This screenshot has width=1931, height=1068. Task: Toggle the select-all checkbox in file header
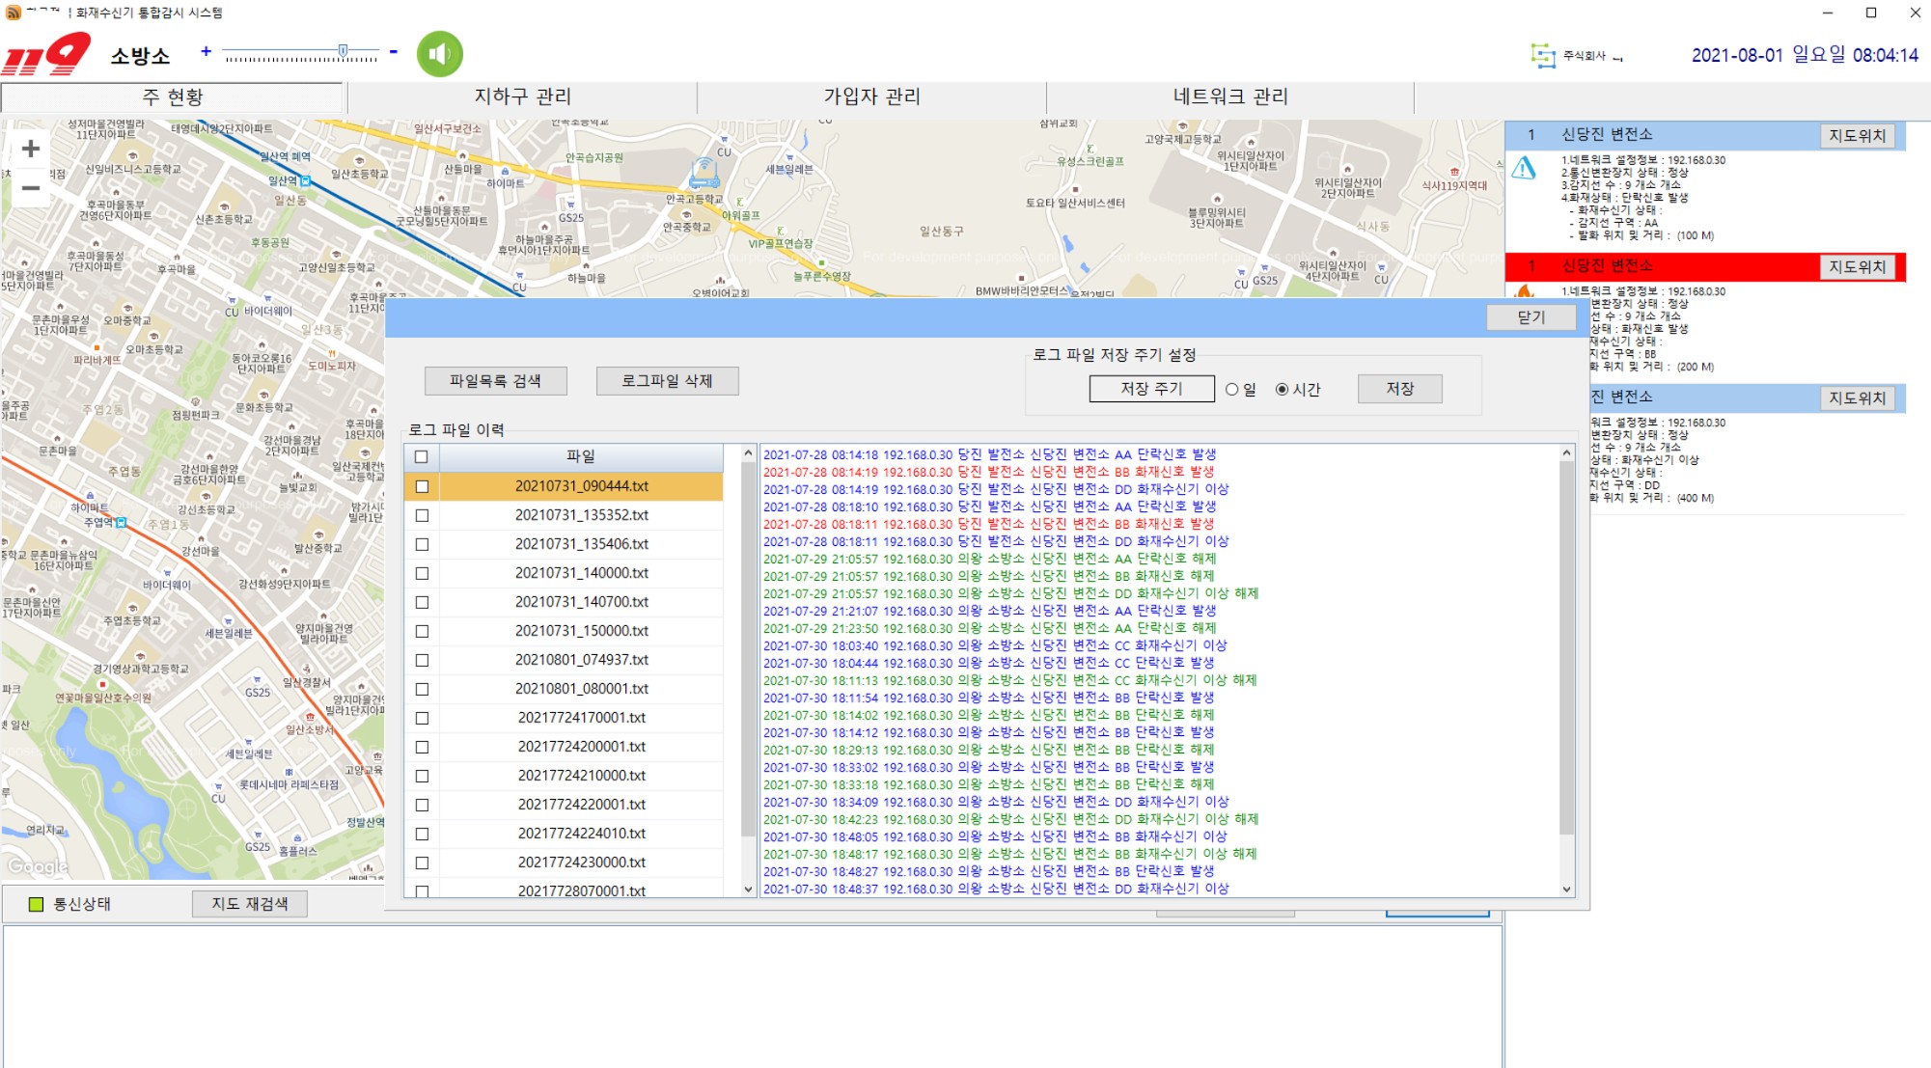[x=422, y=456]
